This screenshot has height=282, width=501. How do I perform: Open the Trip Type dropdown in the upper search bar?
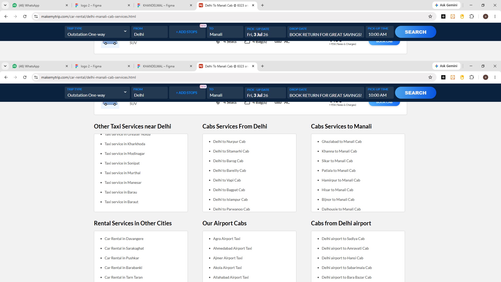click(x=97, y=32)
